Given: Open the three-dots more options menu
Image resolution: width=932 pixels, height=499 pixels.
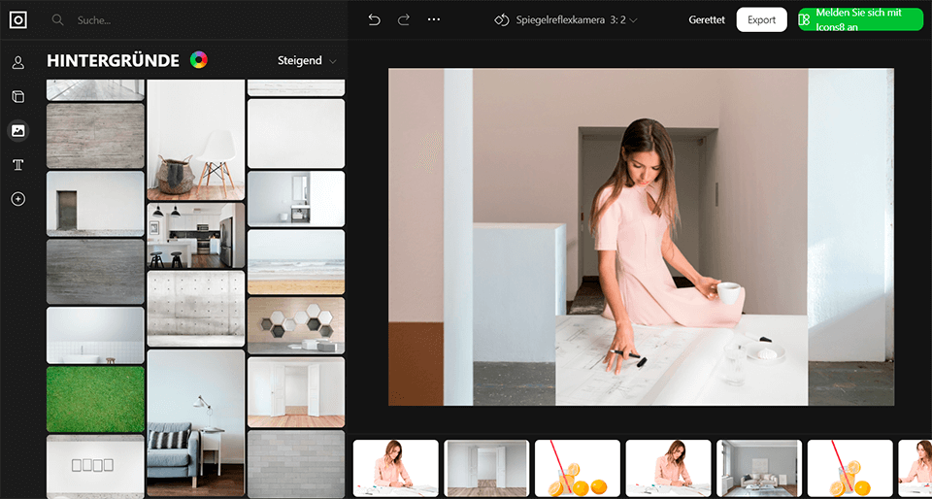Looking at the screenshot, I should click(x=434, y=19).
